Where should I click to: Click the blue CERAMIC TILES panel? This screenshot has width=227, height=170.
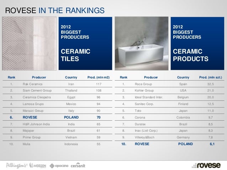click(x=85, y=43)
